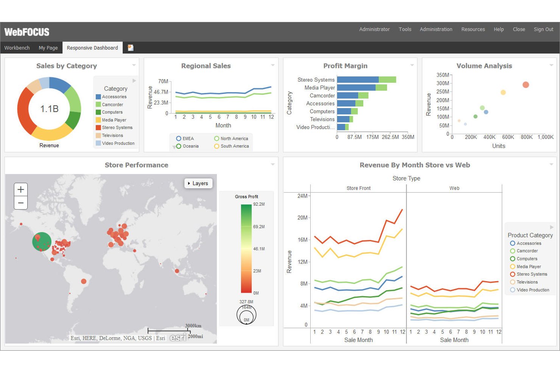Click the Stereo Systems red swatch in Category legend

point(98,128)
